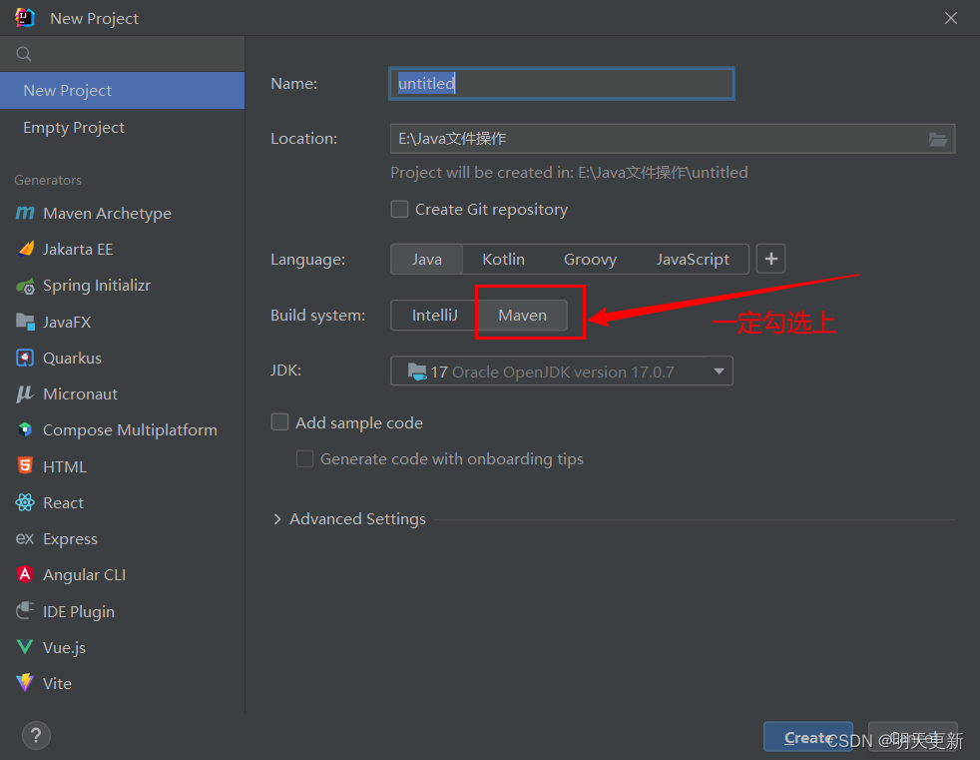Select the Jakarta EE generator label
This screenshot has width=980, height=760.
(78, 249)
